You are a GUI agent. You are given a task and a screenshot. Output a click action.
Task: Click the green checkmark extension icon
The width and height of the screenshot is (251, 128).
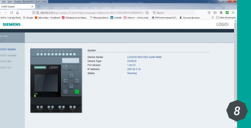pyautogui.click(x=227, y=13)
